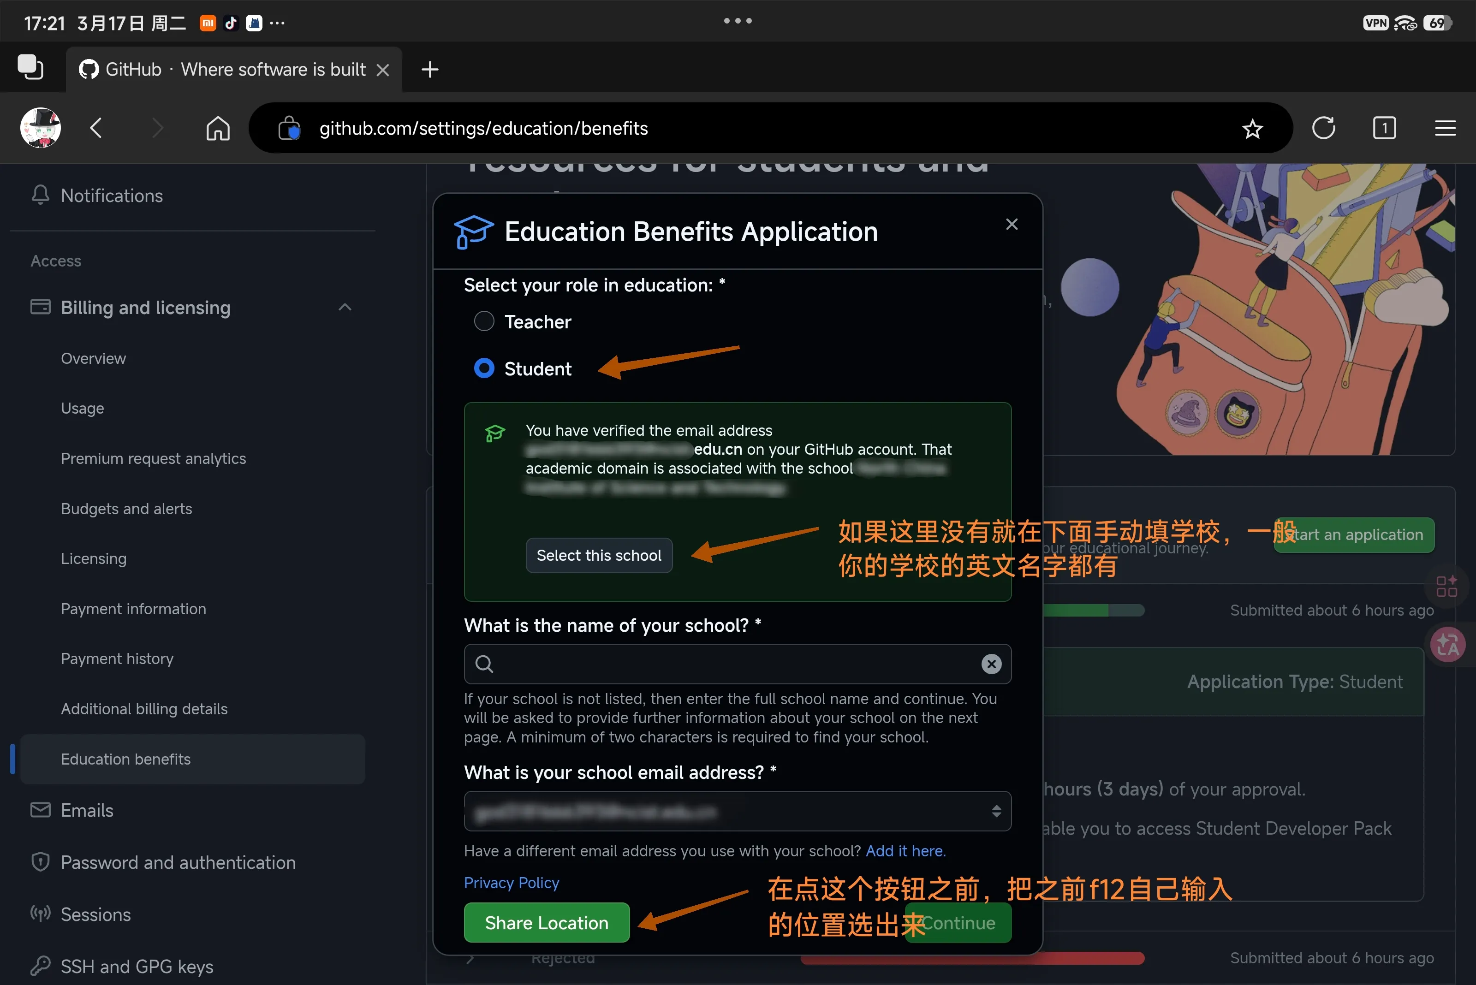This screenshot has height=985, width=1476.
Task: Open Budgets and alerts
Action: pyautogui.click(x=126, y=509)
